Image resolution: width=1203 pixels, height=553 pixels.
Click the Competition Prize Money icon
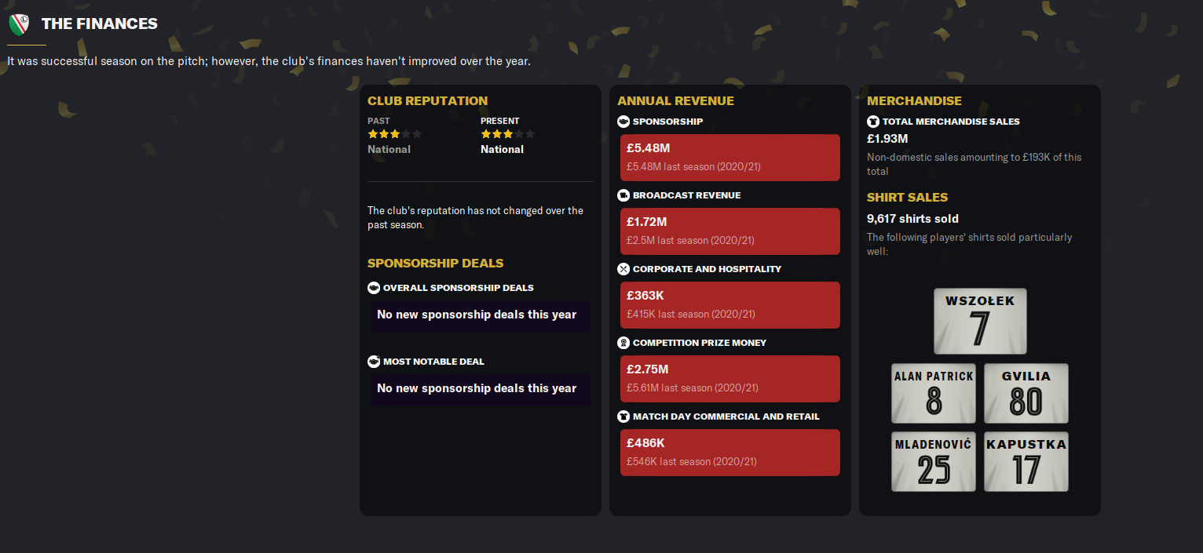(623, 343)
